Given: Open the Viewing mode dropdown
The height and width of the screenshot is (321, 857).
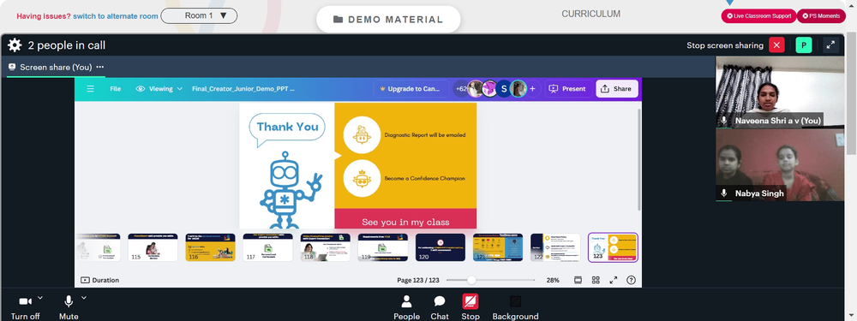Looking at the screenshot, I should 159,88.
